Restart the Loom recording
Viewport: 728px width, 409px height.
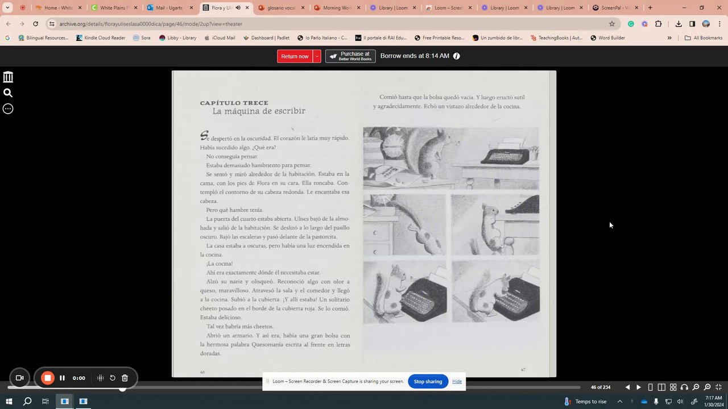click(x=113, y=378)
